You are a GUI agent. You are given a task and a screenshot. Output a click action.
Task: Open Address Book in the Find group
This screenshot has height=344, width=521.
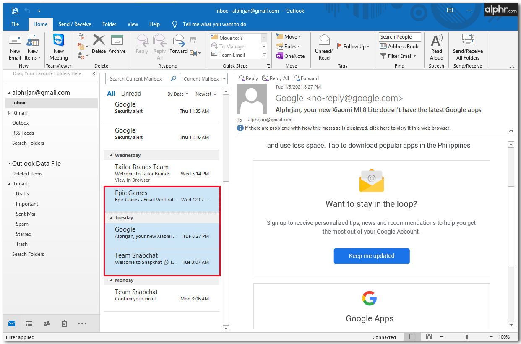tap(399, 47)
